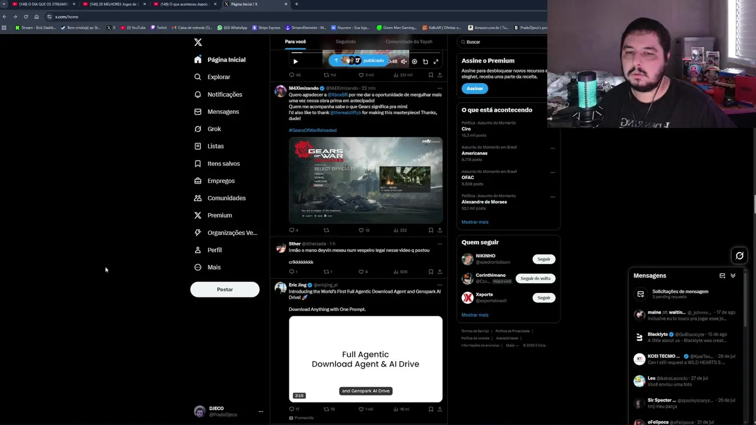Click Mostrar mais under Quem seguir
Screen dimensions: 756x425
[x=475, y=315]
